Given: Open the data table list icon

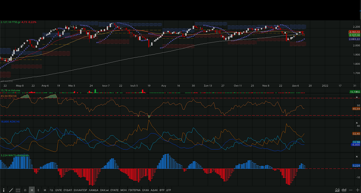Looking at the screenshot, I should point(18,190).
